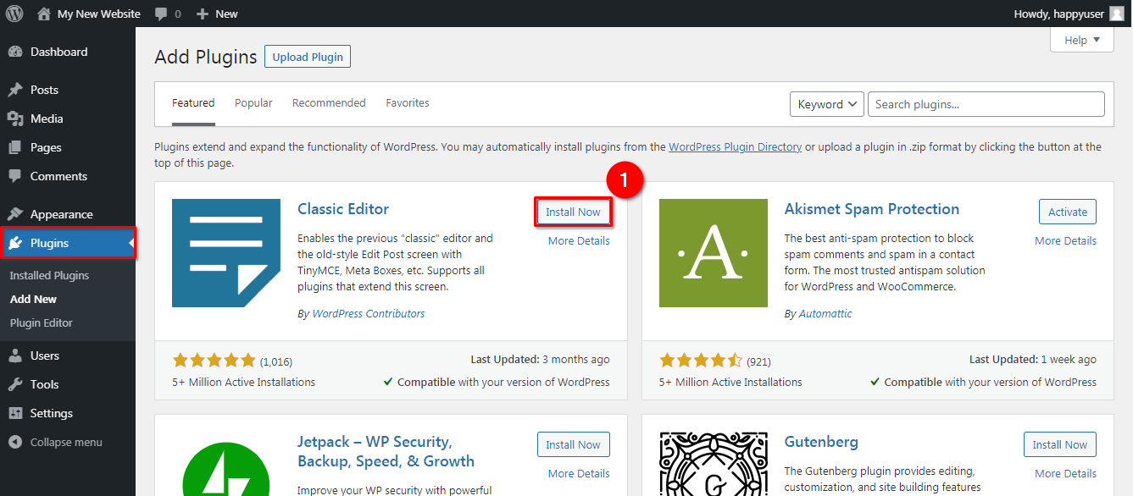Open the comments bubble in admin bar

[168, 14]
